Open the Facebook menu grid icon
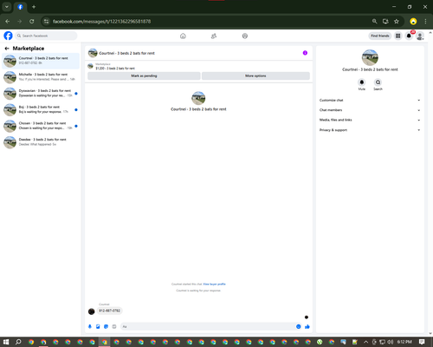 click(397, 36)
